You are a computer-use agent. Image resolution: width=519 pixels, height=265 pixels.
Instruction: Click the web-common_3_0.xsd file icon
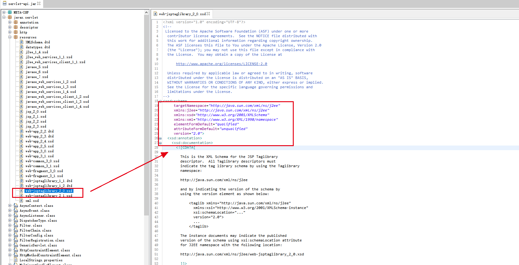pos(21,161)
